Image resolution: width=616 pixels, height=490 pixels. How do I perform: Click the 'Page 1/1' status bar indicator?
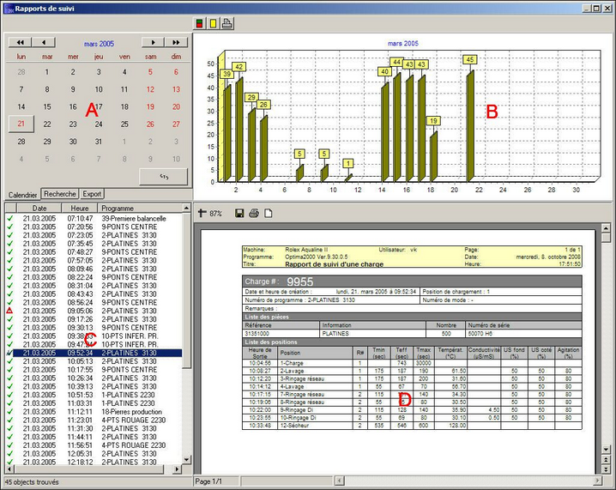pyautogui.click(x=208, y=481)
